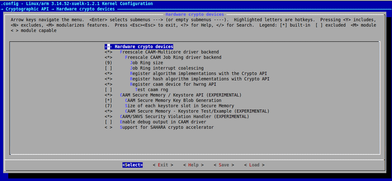
Task: Click the centered Hardware crypto devices dialog title
Action: pos(195,14)
